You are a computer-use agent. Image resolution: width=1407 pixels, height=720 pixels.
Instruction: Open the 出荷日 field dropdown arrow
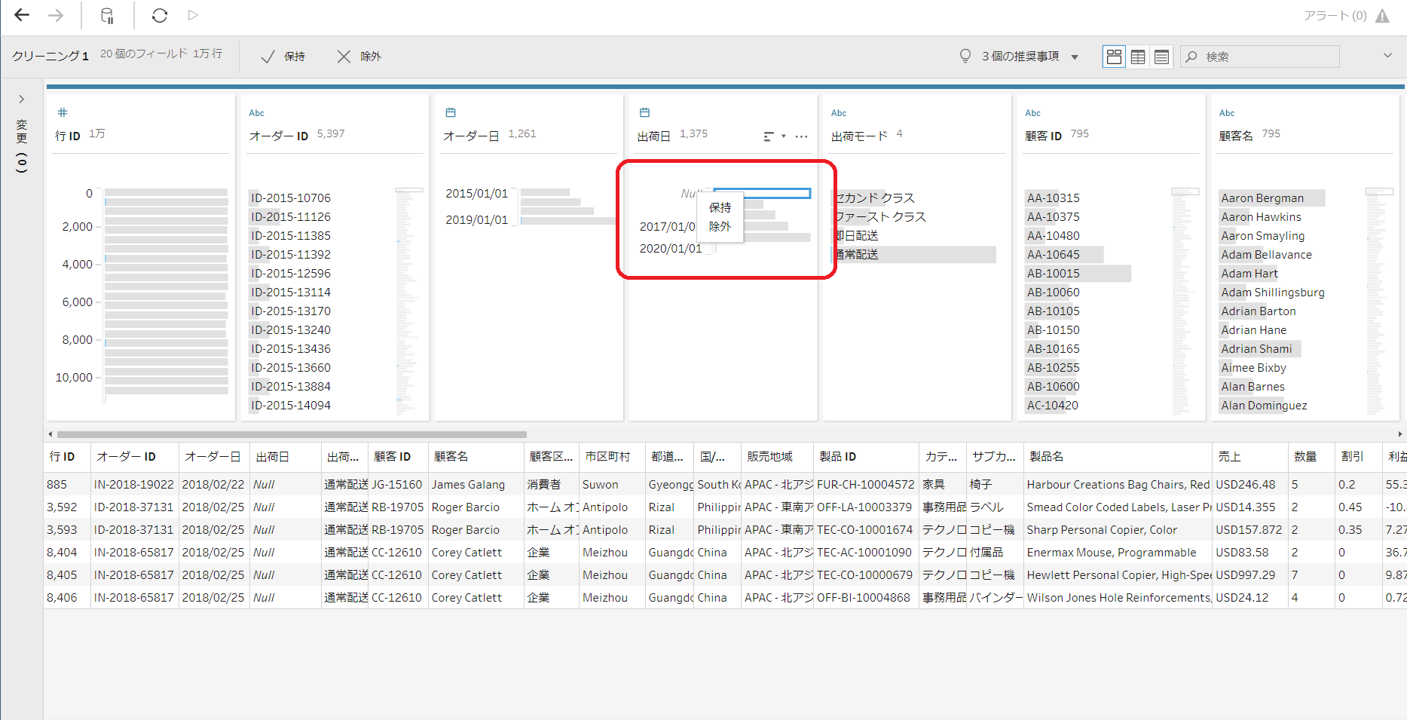point(782,136)
